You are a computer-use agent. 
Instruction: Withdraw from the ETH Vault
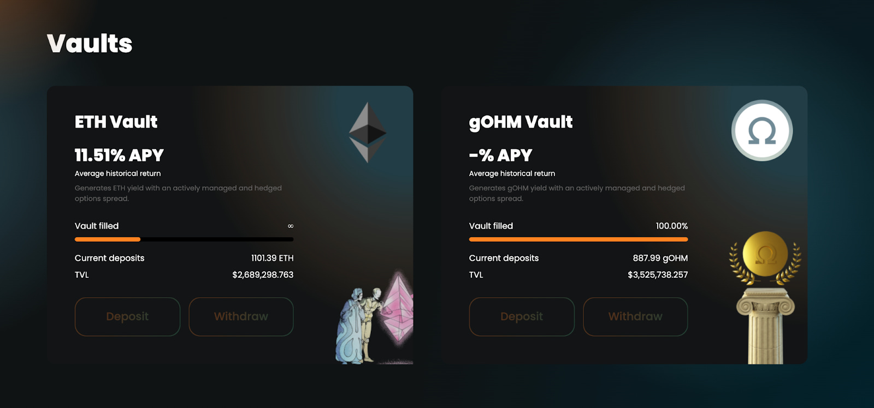click(x=241, y=316)
